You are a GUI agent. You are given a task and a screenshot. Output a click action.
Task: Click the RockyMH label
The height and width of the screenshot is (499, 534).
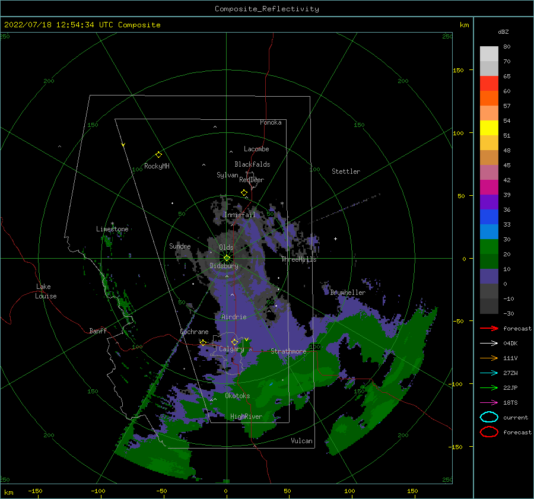157,166
